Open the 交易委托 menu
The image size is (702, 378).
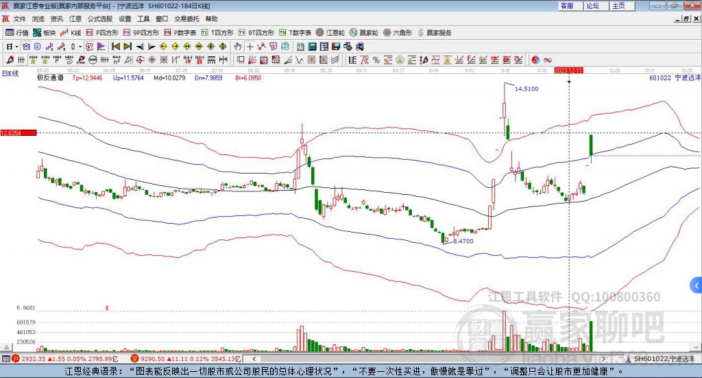[x=186, y=19]
